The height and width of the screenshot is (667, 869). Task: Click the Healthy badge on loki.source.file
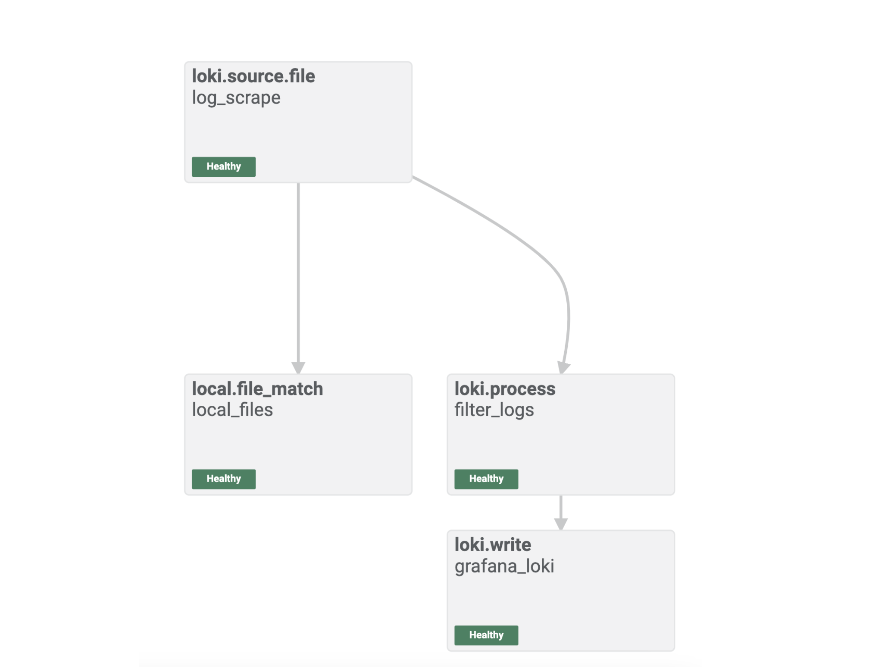223,167
